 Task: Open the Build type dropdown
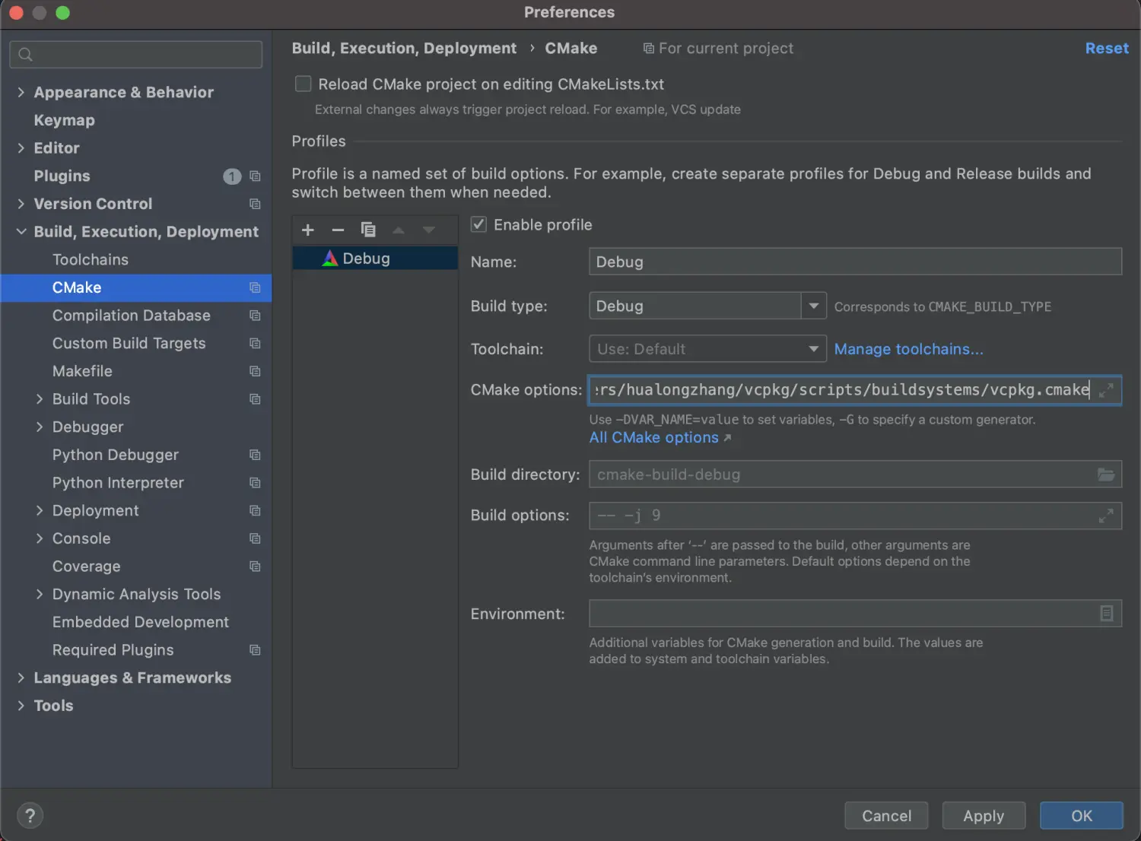[814, 306]
